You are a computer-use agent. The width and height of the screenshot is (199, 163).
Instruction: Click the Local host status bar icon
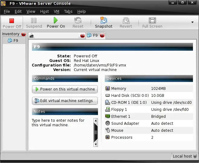tap(195, 156)
